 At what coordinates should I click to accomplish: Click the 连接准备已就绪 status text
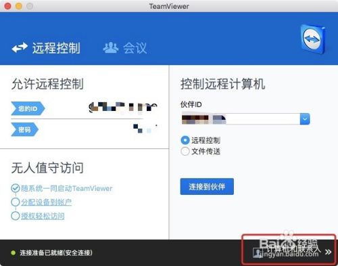pos(56,252)
